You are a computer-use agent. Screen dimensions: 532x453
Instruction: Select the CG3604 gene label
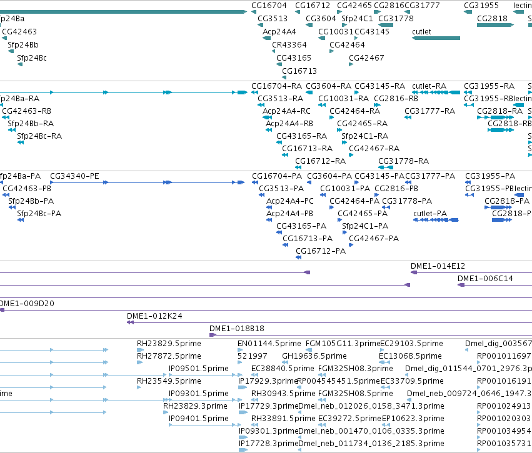click(321, 18)
